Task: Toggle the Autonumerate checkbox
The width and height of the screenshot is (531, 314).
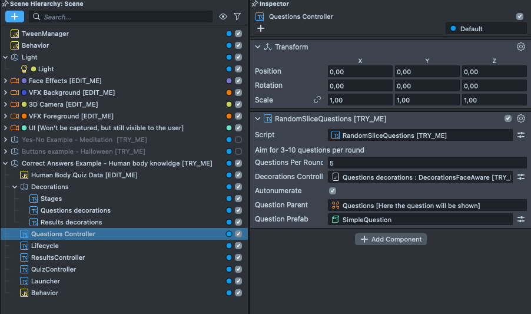Action: tap(333, 191)
